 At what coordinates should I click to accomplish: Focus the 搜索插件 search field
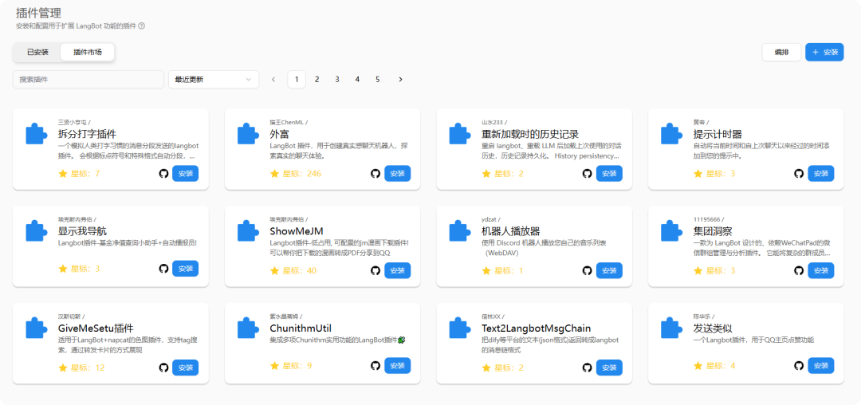click(x=88, y=80)
